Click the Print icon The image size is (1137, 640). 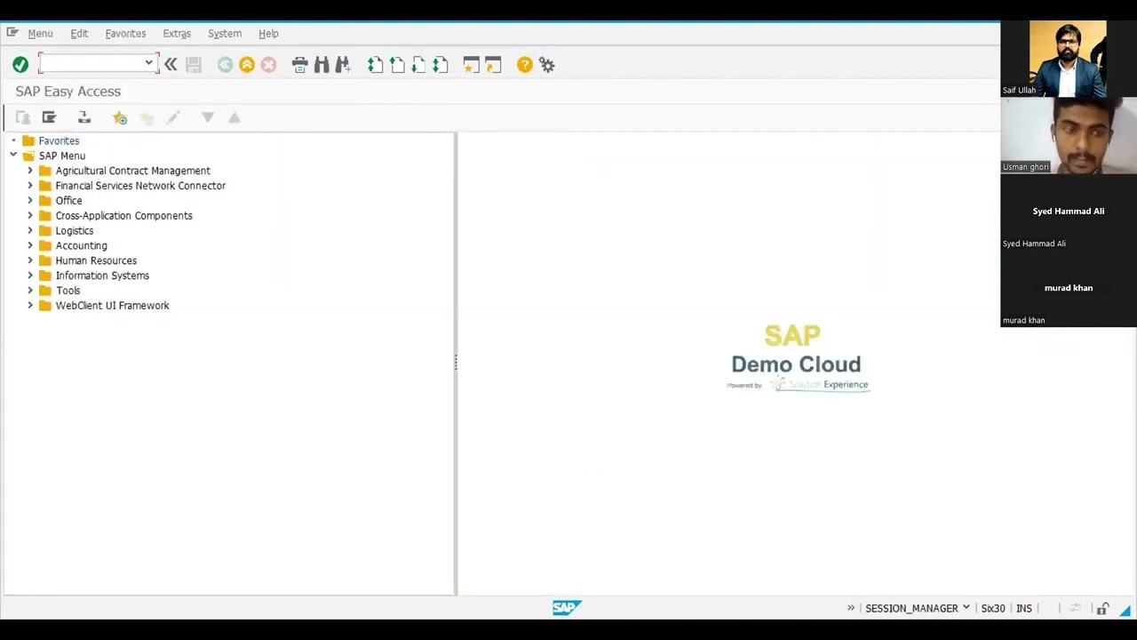[299, 65]
